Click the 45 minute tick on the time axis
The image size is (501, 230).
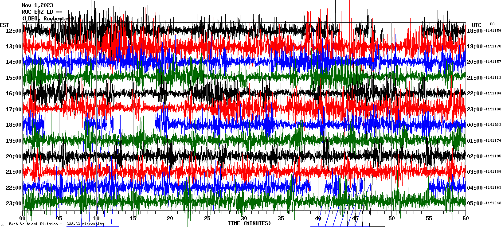(x=355, y=218)
